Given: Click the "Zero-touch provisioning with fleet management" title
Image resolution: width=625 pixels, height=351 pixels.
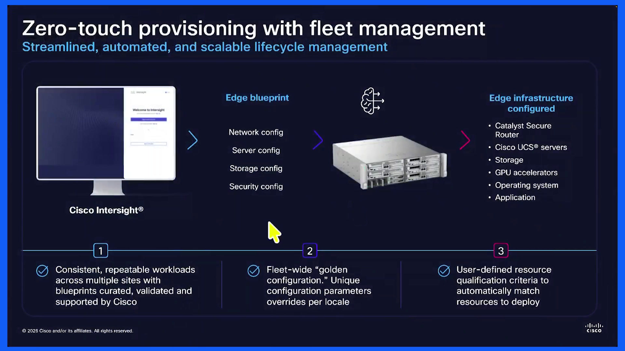Looking at the screenshot, I should pyautogui.click(x=254, y=28).
